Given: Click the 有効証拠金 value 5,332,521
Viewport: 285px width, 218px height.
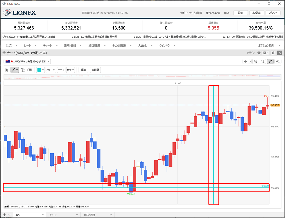Looking at the screenshot, I should tap(71, 28).
